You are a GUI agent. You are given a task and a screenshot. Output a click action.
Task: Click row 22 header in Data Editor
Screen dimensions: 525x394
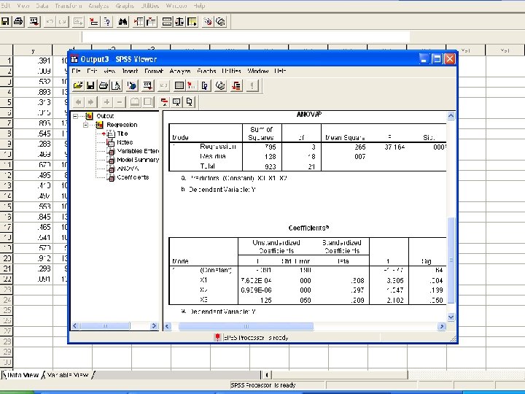click(x=7, y=279)
